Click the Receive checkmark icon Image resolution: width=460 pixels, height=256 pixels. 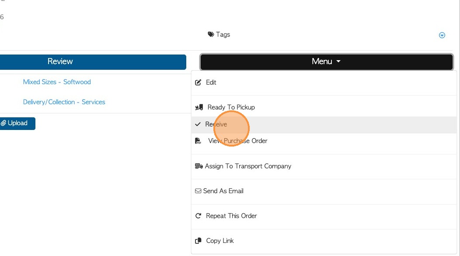pyautogui.click(x=198, y=124)
